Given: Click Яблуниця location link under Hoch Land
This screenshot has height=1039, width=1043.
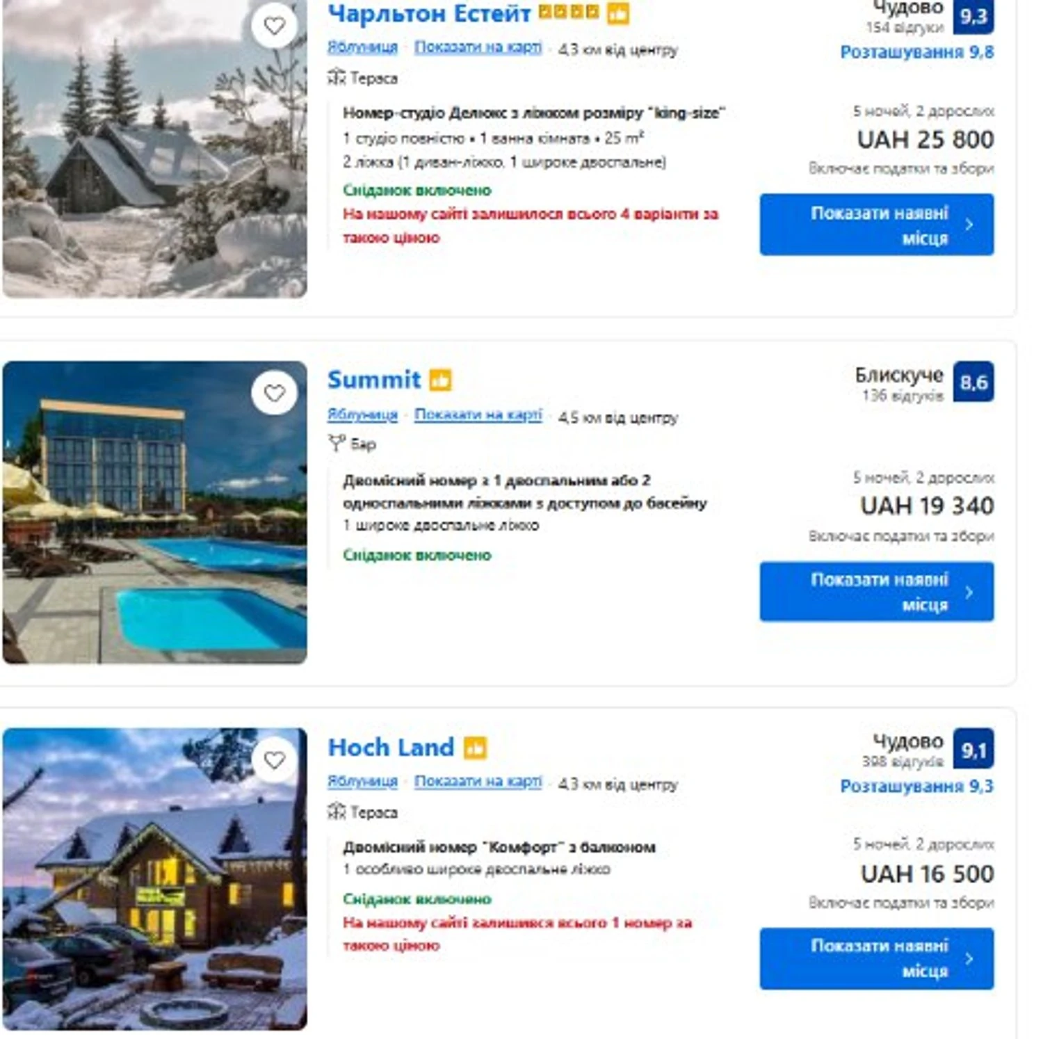Looking at the screenshot, I should point(362,781).
